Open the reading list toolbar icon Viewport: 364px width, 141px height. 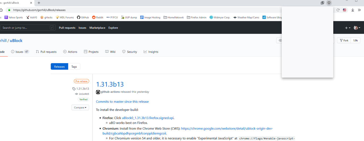(322, 3)
